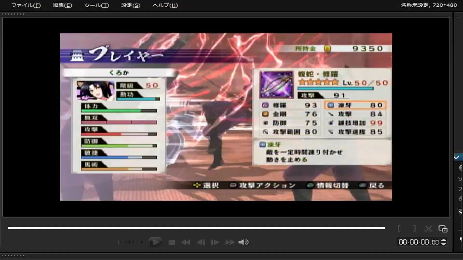Play the video preview

(155, 242)
